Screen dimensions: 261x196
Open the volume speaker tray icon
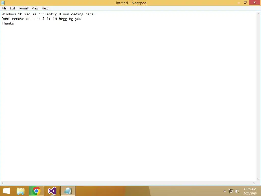coord(237,191)
